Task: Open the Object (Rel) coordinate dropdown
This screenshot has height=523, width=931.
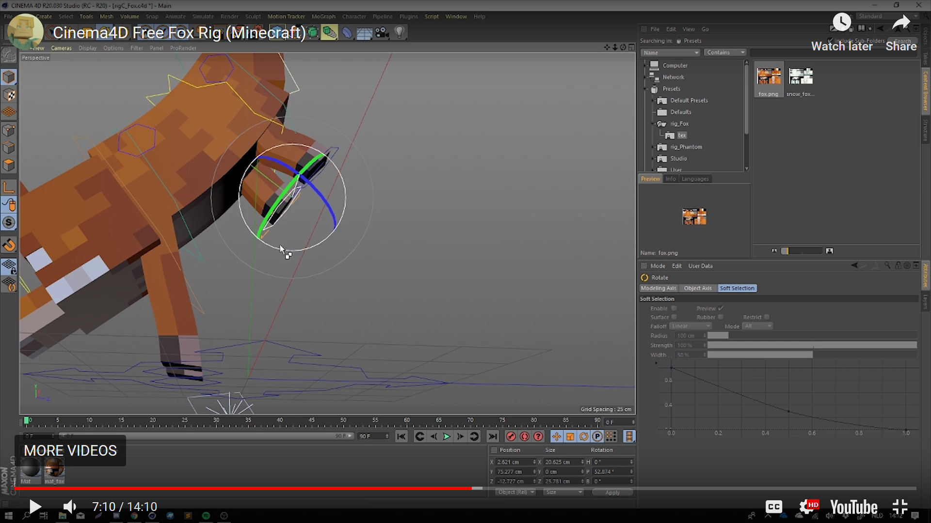Action: click(x=515, y=492)
